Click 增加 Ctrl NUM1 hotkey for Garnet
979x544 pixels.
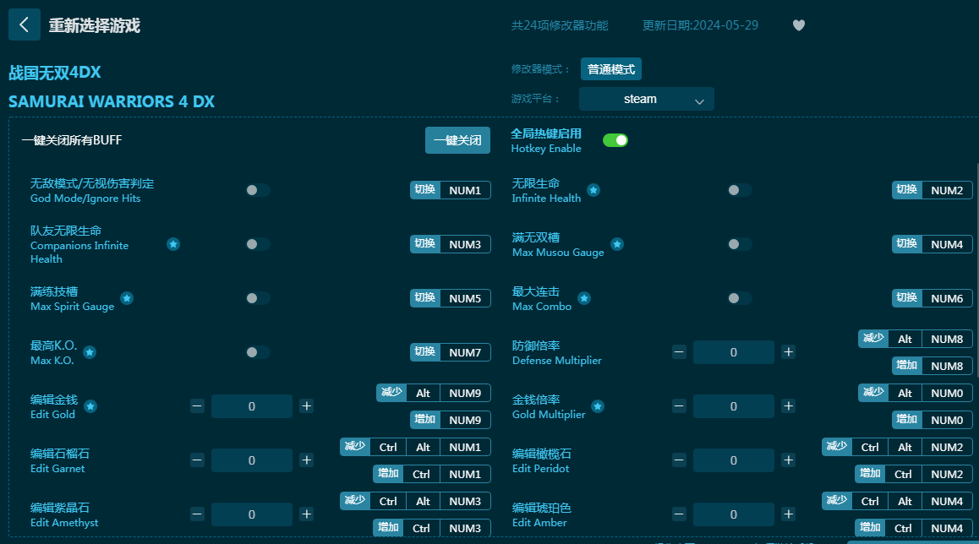[x=432, y=474]
